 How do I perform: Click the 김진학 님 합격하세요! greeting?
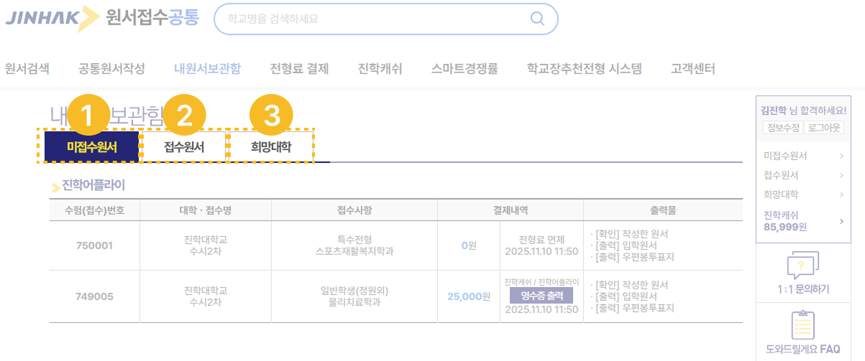point(803,111)
